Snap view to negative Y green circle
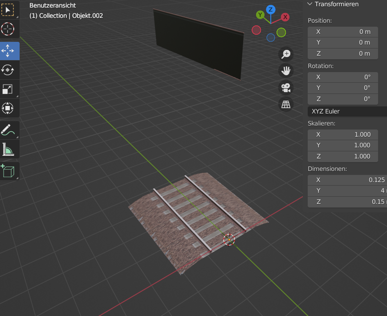The image size is (387, 316). (281, 32)
